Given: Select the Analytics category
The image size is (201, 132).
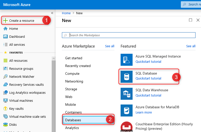Looking at the screenshot, I should tap(72, 128).
